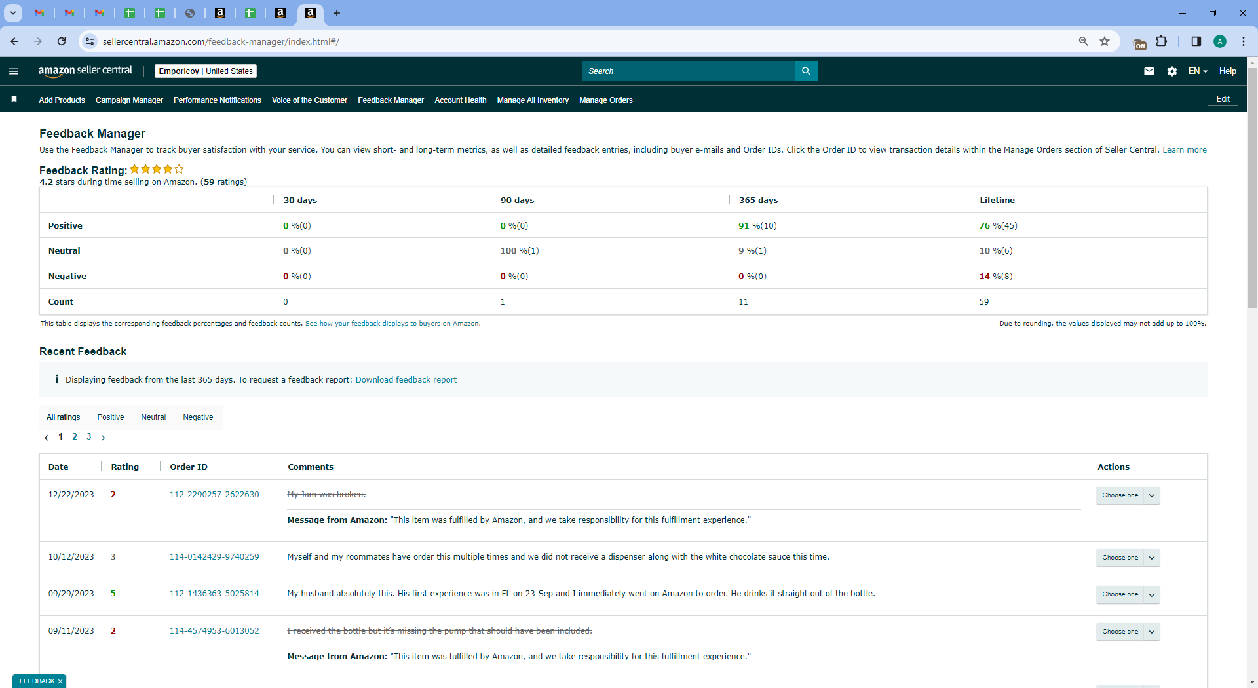Open the settings gear in Seller Central
The height and width of the screenshot is (688, 1258).
tap(1172, 71)
